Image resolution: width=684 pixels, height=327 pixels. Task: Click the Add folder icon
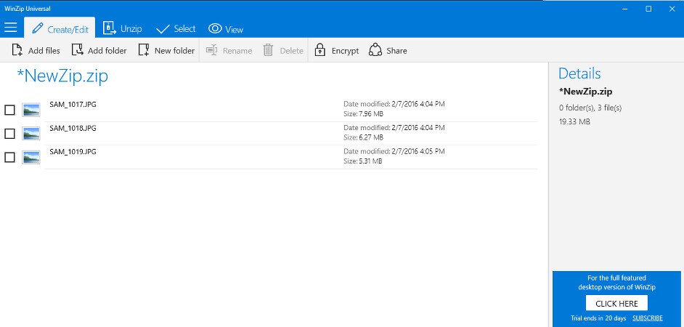pos(77,50)
